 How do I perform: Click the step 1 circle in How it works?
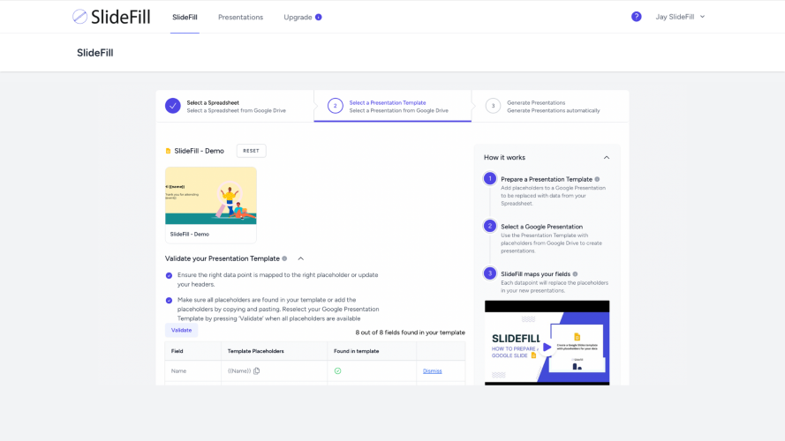490,178
